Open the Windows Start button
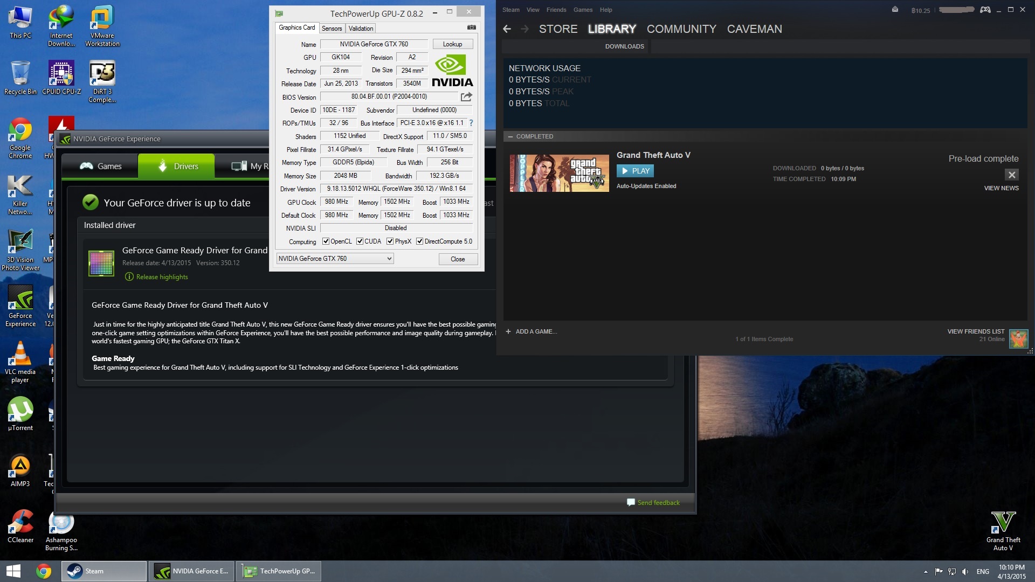Viewport: 1035px width, 582px height. tap(13, 571)
